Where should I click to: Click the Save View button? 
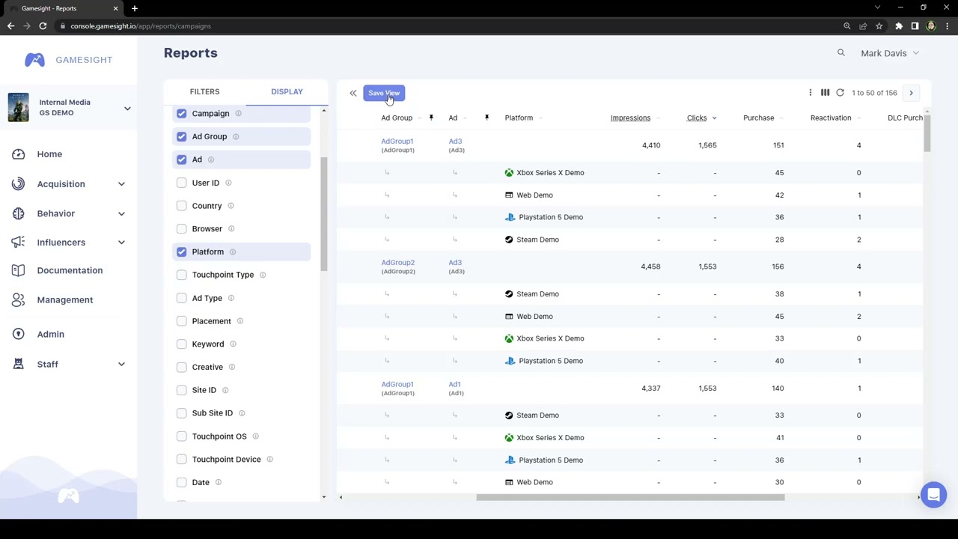(x=384, y=94)
